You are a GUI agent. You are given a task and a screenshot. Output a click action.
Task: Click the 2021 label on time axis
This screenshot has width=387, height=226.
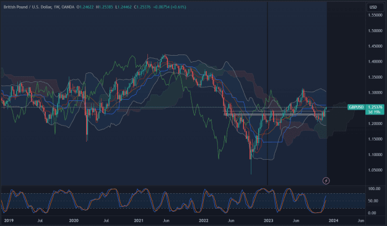[x=139, y=220]
